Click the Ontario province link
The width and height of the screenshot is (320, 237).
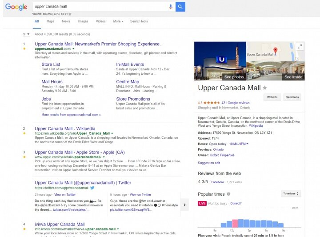coord(218,150)
